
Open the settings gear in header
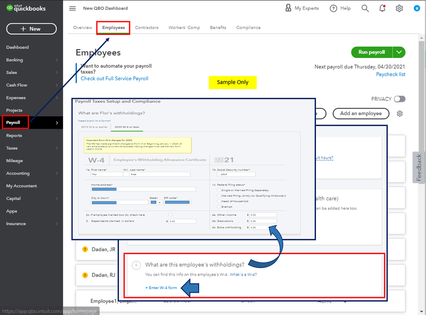[x=399, y=9]
